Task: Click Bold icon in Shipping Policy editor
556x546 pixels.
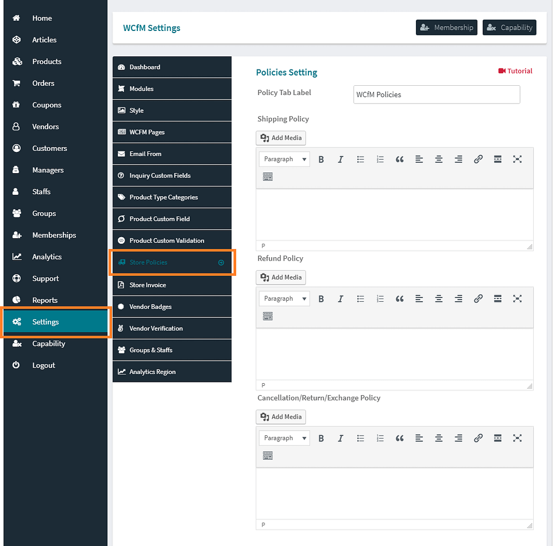Action: tap(321, 159)
